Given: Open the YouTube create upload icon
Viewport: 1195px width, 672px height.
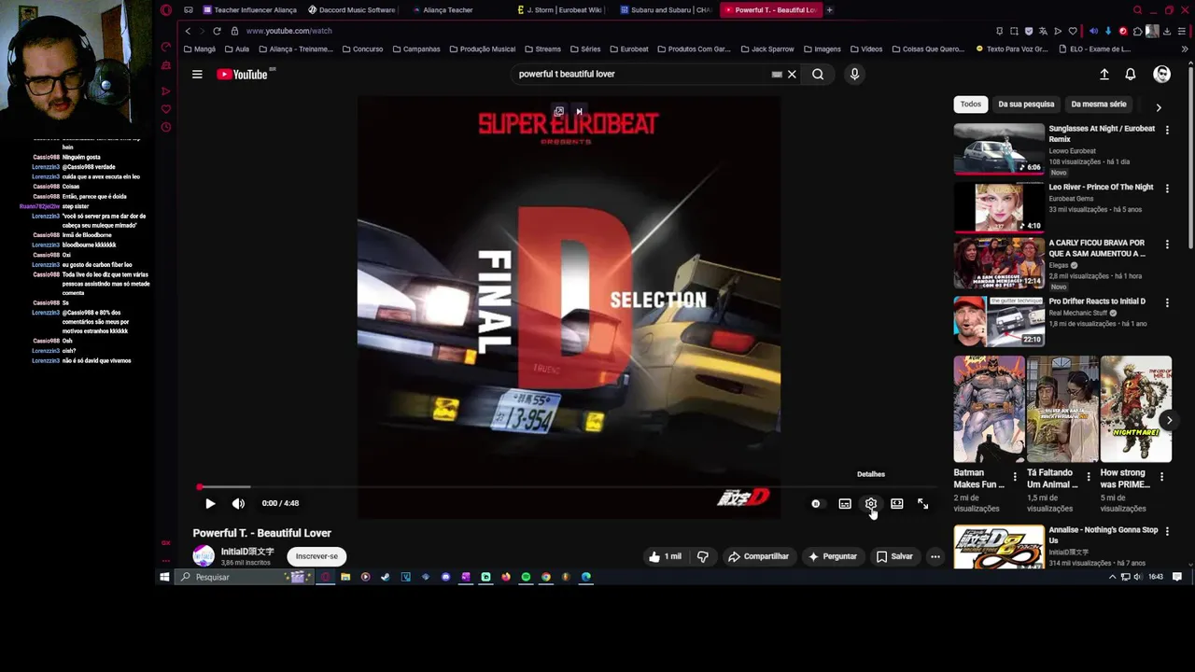Looking at the screenshot, I should click(1104, 74).
